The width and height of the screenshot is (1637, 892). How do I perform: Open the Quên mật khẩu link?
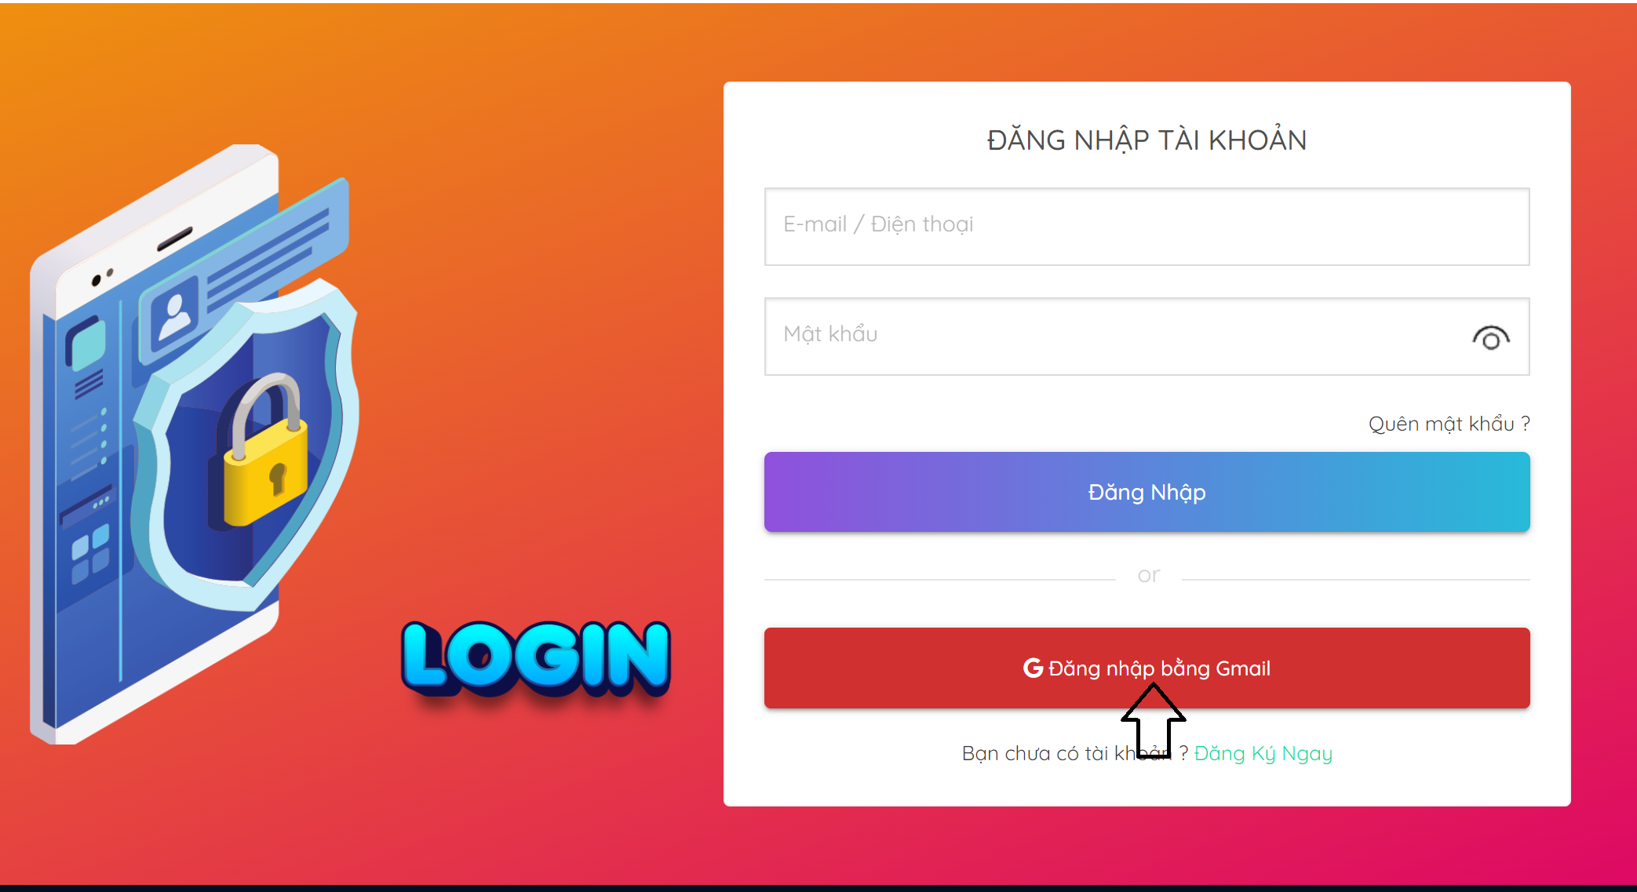pos(1449,424)
